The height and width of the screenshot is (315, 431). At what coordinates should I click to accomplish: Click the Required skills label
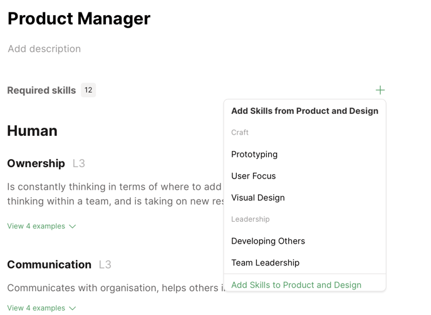[x=41, y=90]
